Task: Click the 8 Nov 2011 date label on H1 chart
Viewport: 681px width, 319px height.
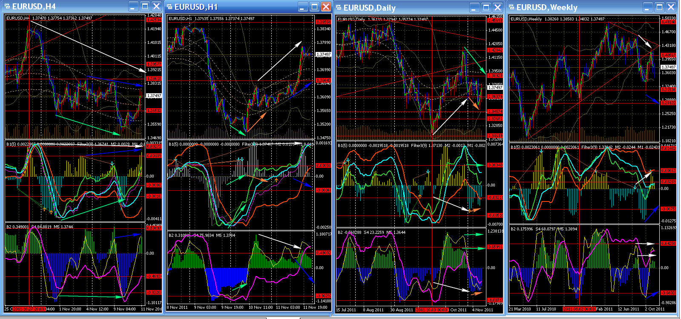Action: point(177,307)
